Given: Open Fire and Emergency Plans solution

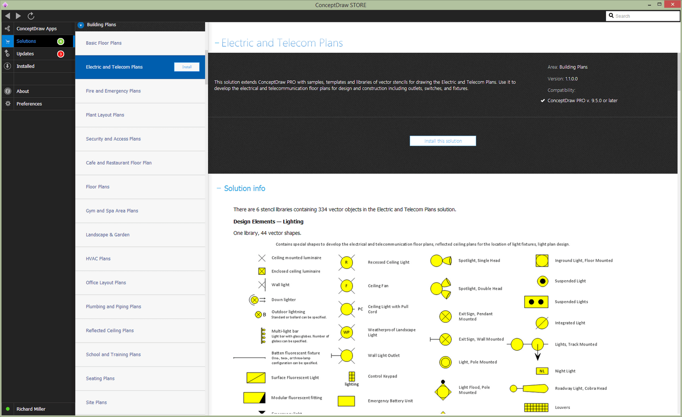Looking at the screenshot, I should coord(140,91).
